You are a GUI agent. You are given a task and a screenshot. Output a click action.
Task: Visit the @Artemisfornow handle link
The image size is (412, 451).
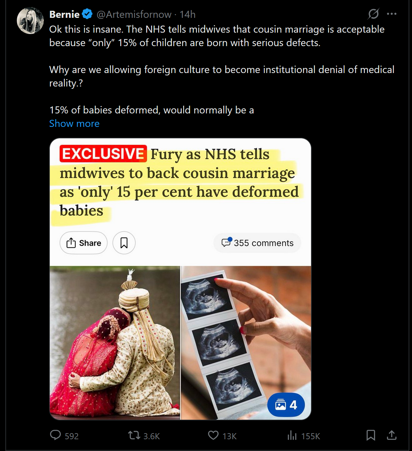point(134,14)
